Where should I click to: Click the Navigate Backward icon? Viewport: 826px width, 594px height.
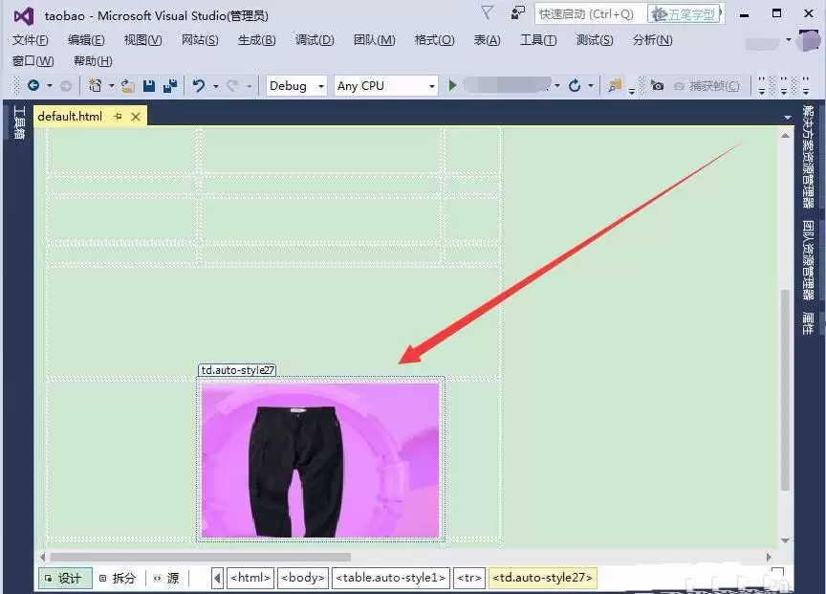(x=34, y=86)
